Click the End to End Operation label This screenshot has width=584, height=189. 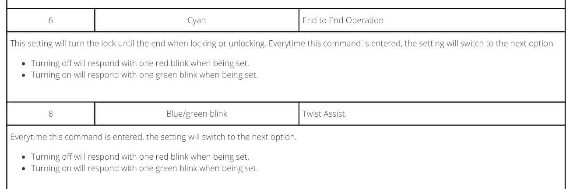[x=343, y=21]
